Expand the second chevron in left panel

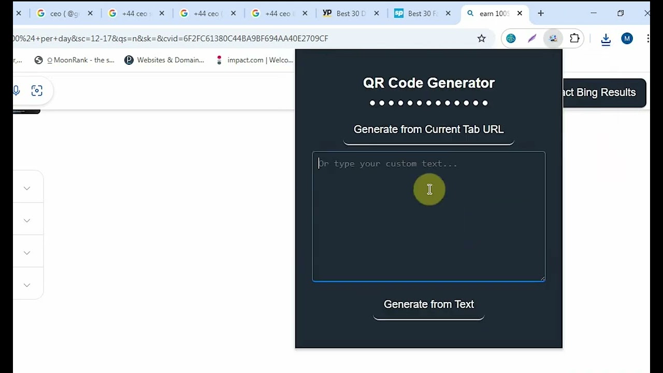(x=27, y=220)
